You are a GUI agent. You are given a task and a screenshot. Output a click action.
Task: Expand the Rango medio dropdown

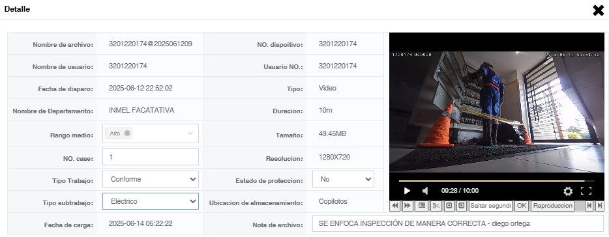click(x=190, y=133)
